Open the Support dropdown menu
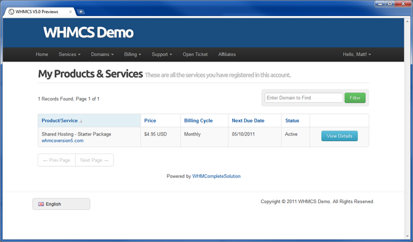 coord(162,54)
